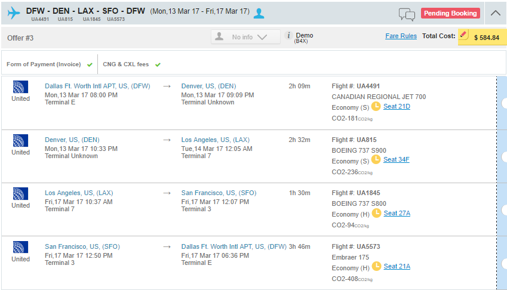The image size is (507, 290).
Task: Click the United logo for flight UA5573
Action: coord(20,247)
